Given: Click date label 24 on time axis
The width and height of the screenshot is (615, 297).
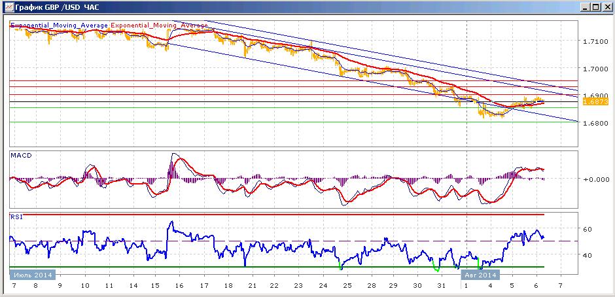Looking at the screenshot, I should coord(324,285).
